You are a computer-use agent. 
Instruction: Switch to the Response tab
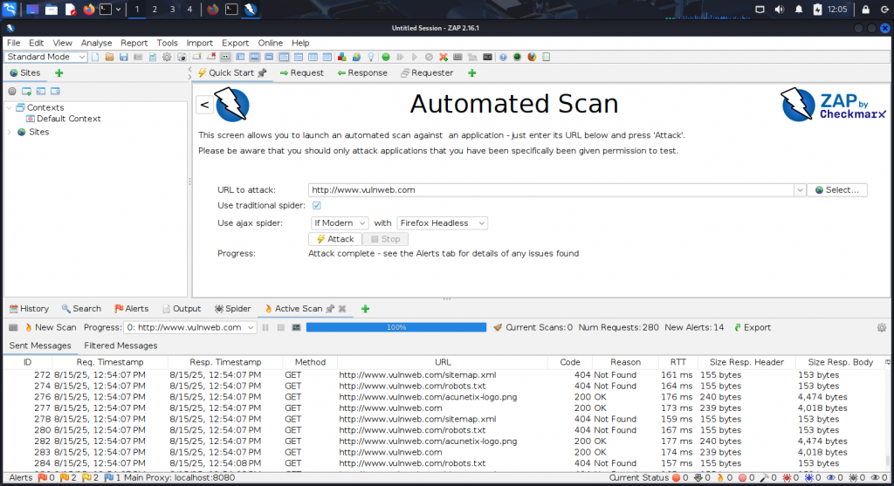point(362,73)
